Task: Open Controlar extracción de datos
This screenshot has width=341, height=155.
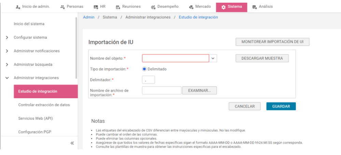Action: (44, 105)
